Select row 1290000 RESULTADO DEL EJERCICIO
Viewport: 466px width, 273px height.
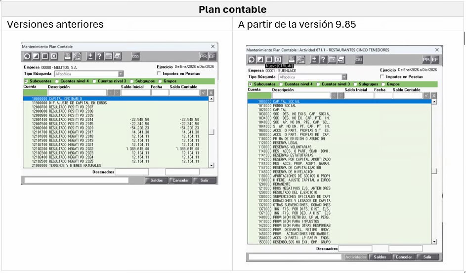pos(339,192)
